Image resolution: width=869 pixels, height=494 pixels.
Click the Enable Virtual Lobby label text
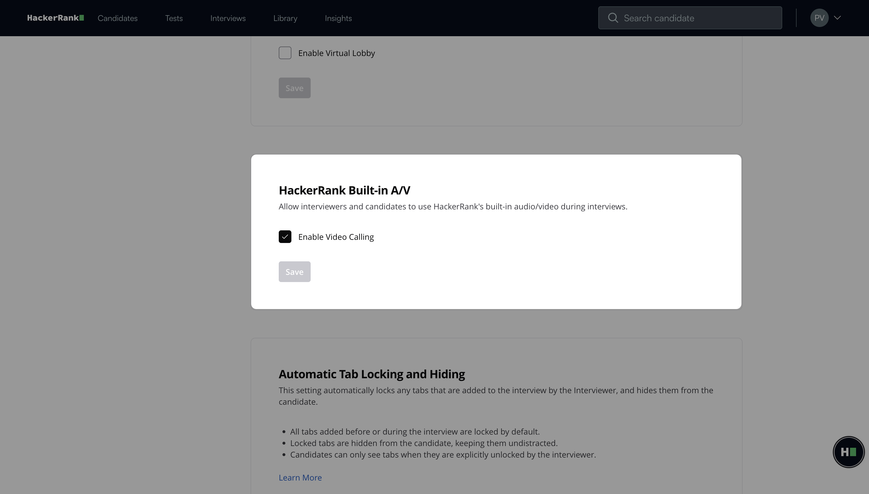[x=337, y=53]
